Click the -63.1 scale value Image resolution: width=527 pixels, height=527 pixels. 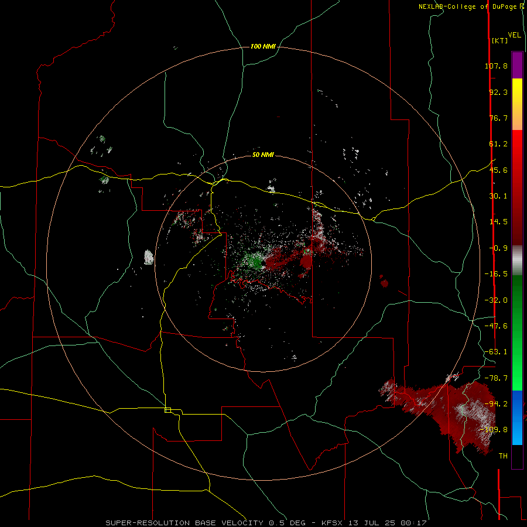pyautogui.click(x=496, y=352)
